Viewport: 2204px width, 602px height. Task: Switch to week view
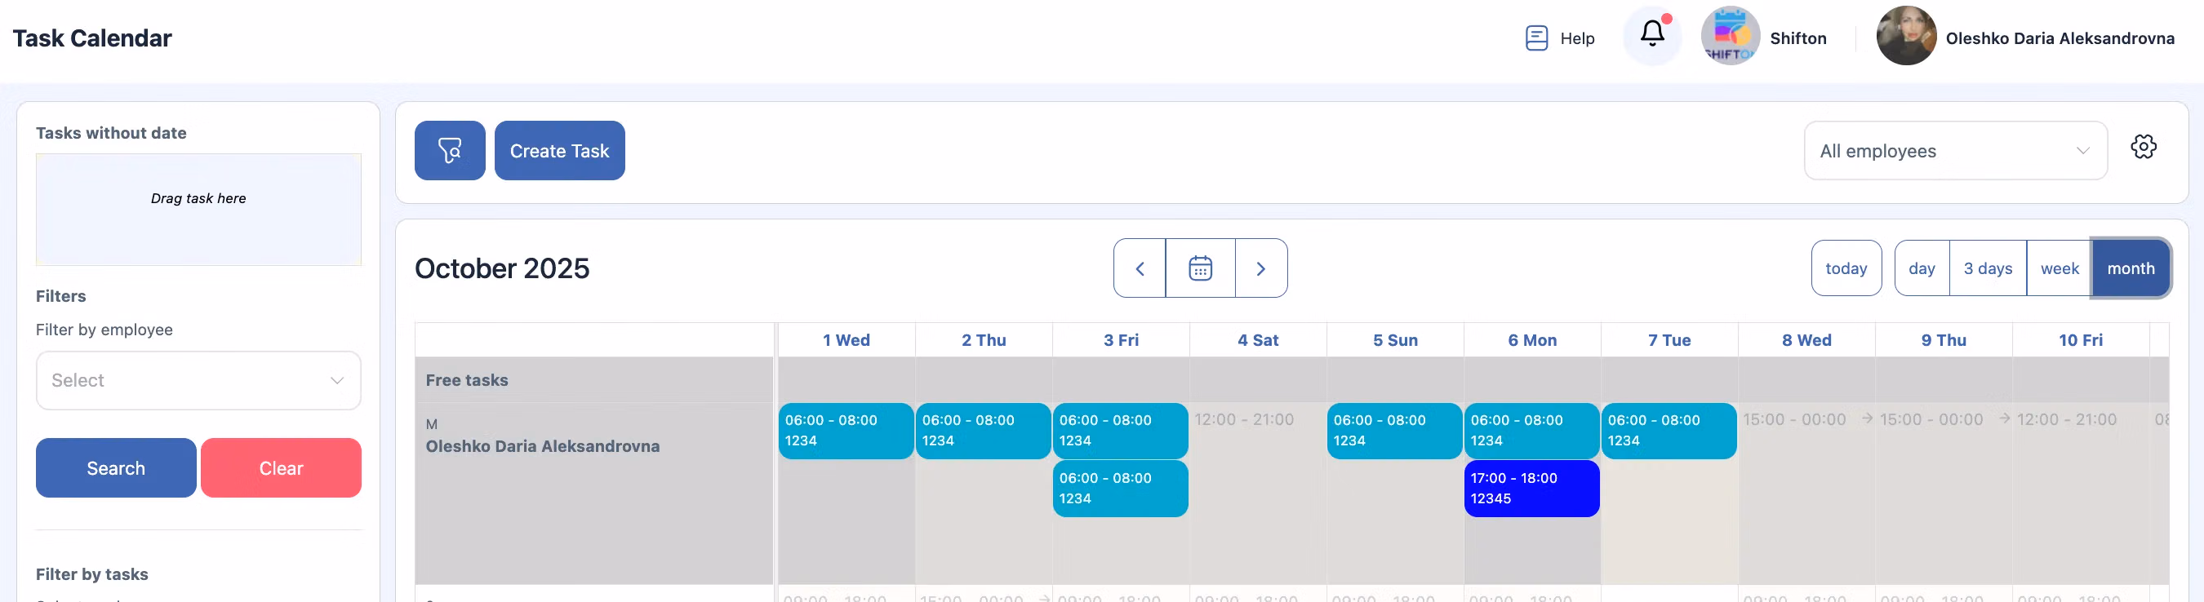2059,268
